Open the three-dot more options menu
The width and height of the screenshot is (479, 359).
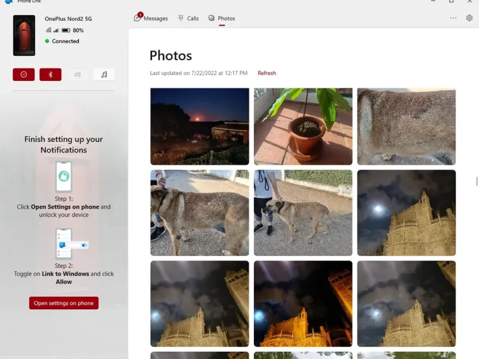453,18
